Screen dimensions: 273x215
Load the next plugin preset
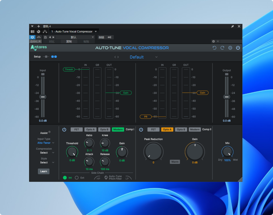118,57
